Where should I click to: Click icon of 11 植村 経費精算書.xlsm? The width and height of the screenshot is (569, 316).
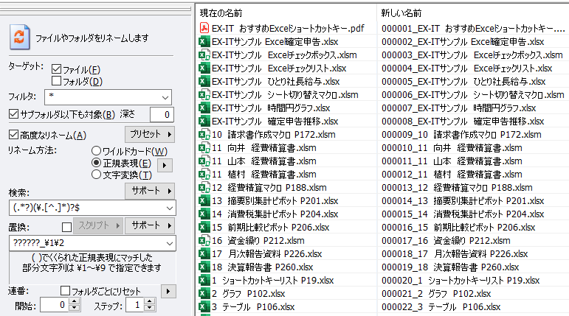tap(204, 175)
